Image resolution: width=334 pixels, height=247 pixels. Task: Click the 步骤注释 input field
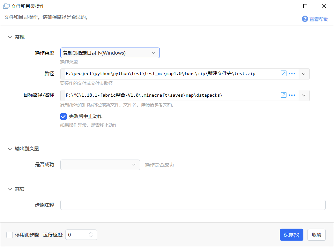point(193,205)
